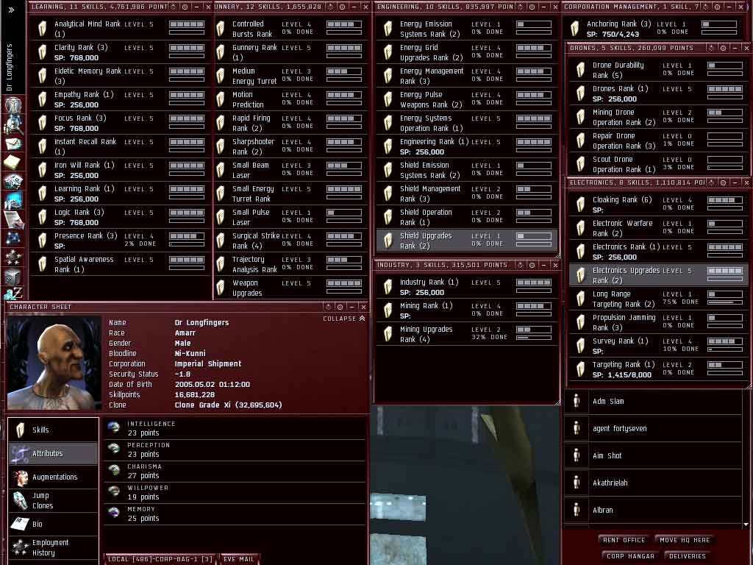Select agent fortyseven in member list
This screenshot has width=753, height=565.
point(653,428)
